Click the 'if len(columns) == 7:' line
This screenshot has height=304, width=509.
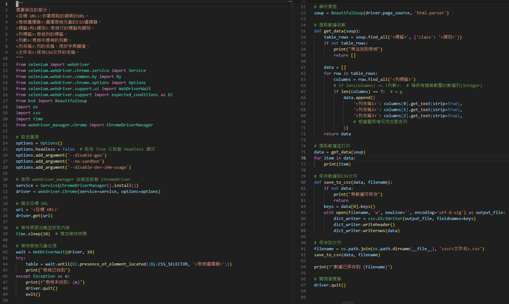[x=359, y=91]
